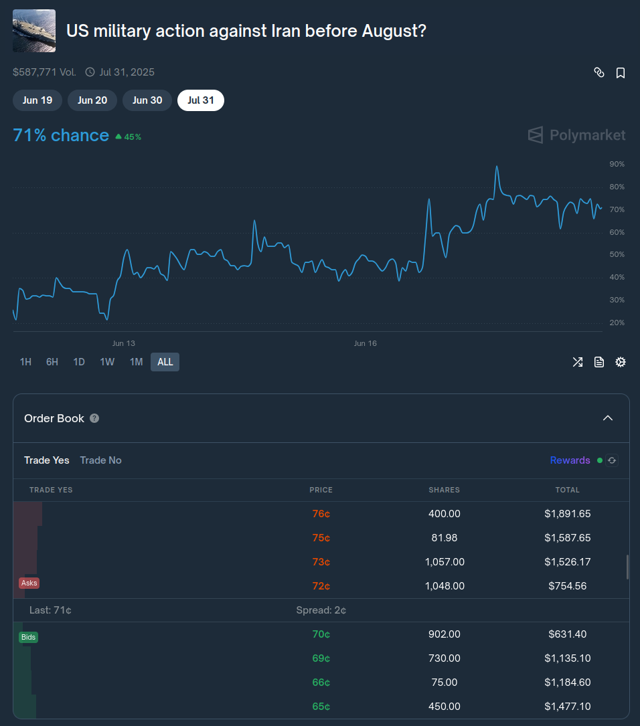Click the 65¢ bid price
Image resolution: width=640 pixels, height=726 pixels.
[x=321, y=707]
